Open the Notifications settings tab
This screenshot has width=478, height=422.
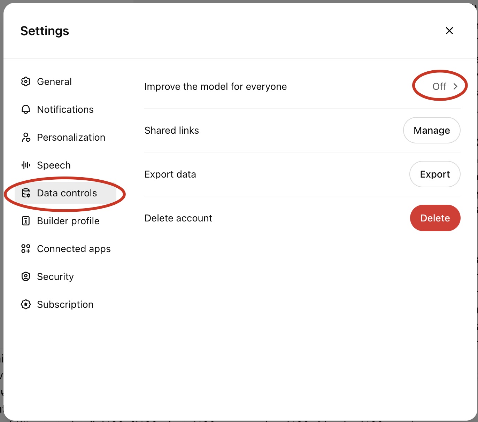click(65, 109)
